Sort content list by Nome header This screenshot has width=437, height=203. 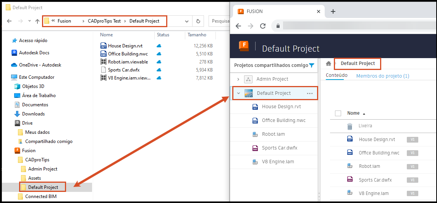(353, 113)
